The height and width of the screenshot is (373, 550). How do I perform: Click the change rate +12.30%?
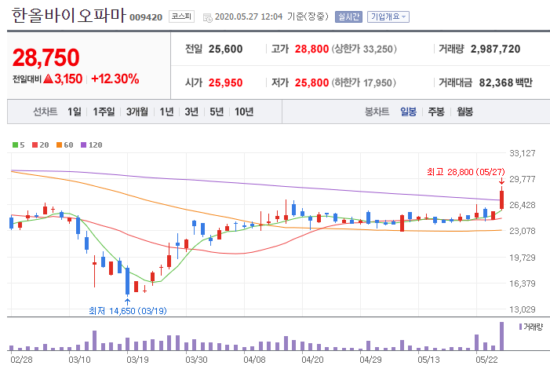click(x=115, y=79)
